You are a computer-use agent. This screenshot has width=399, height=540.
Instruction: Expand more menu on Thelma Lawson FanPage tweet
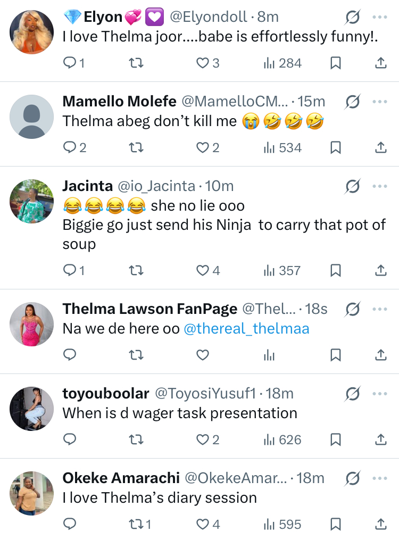(379, 310)
